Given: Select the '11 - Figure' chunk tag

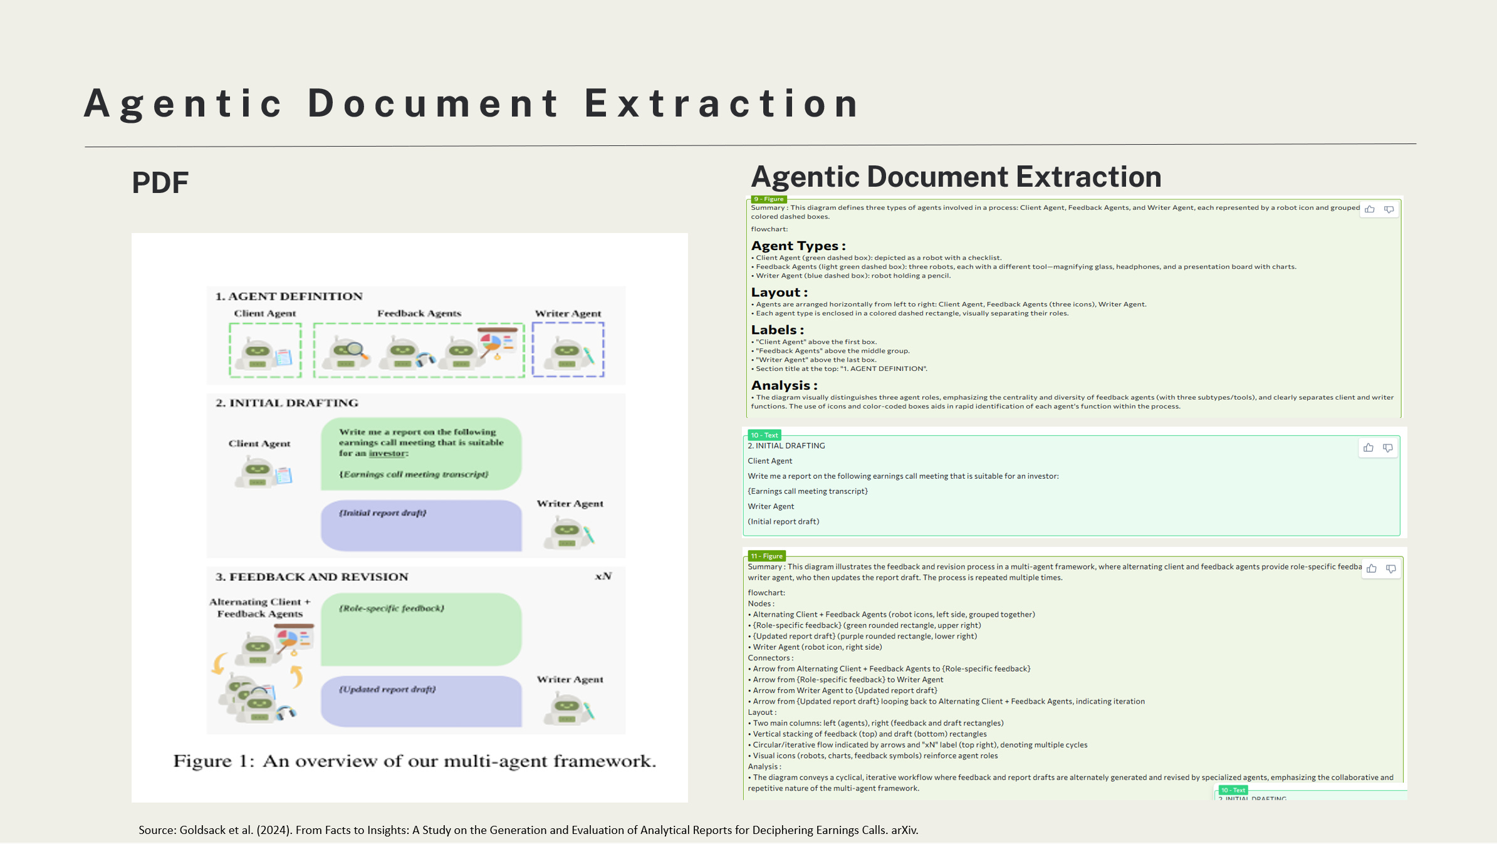Looking at the screenshot, I should [766, 556].
